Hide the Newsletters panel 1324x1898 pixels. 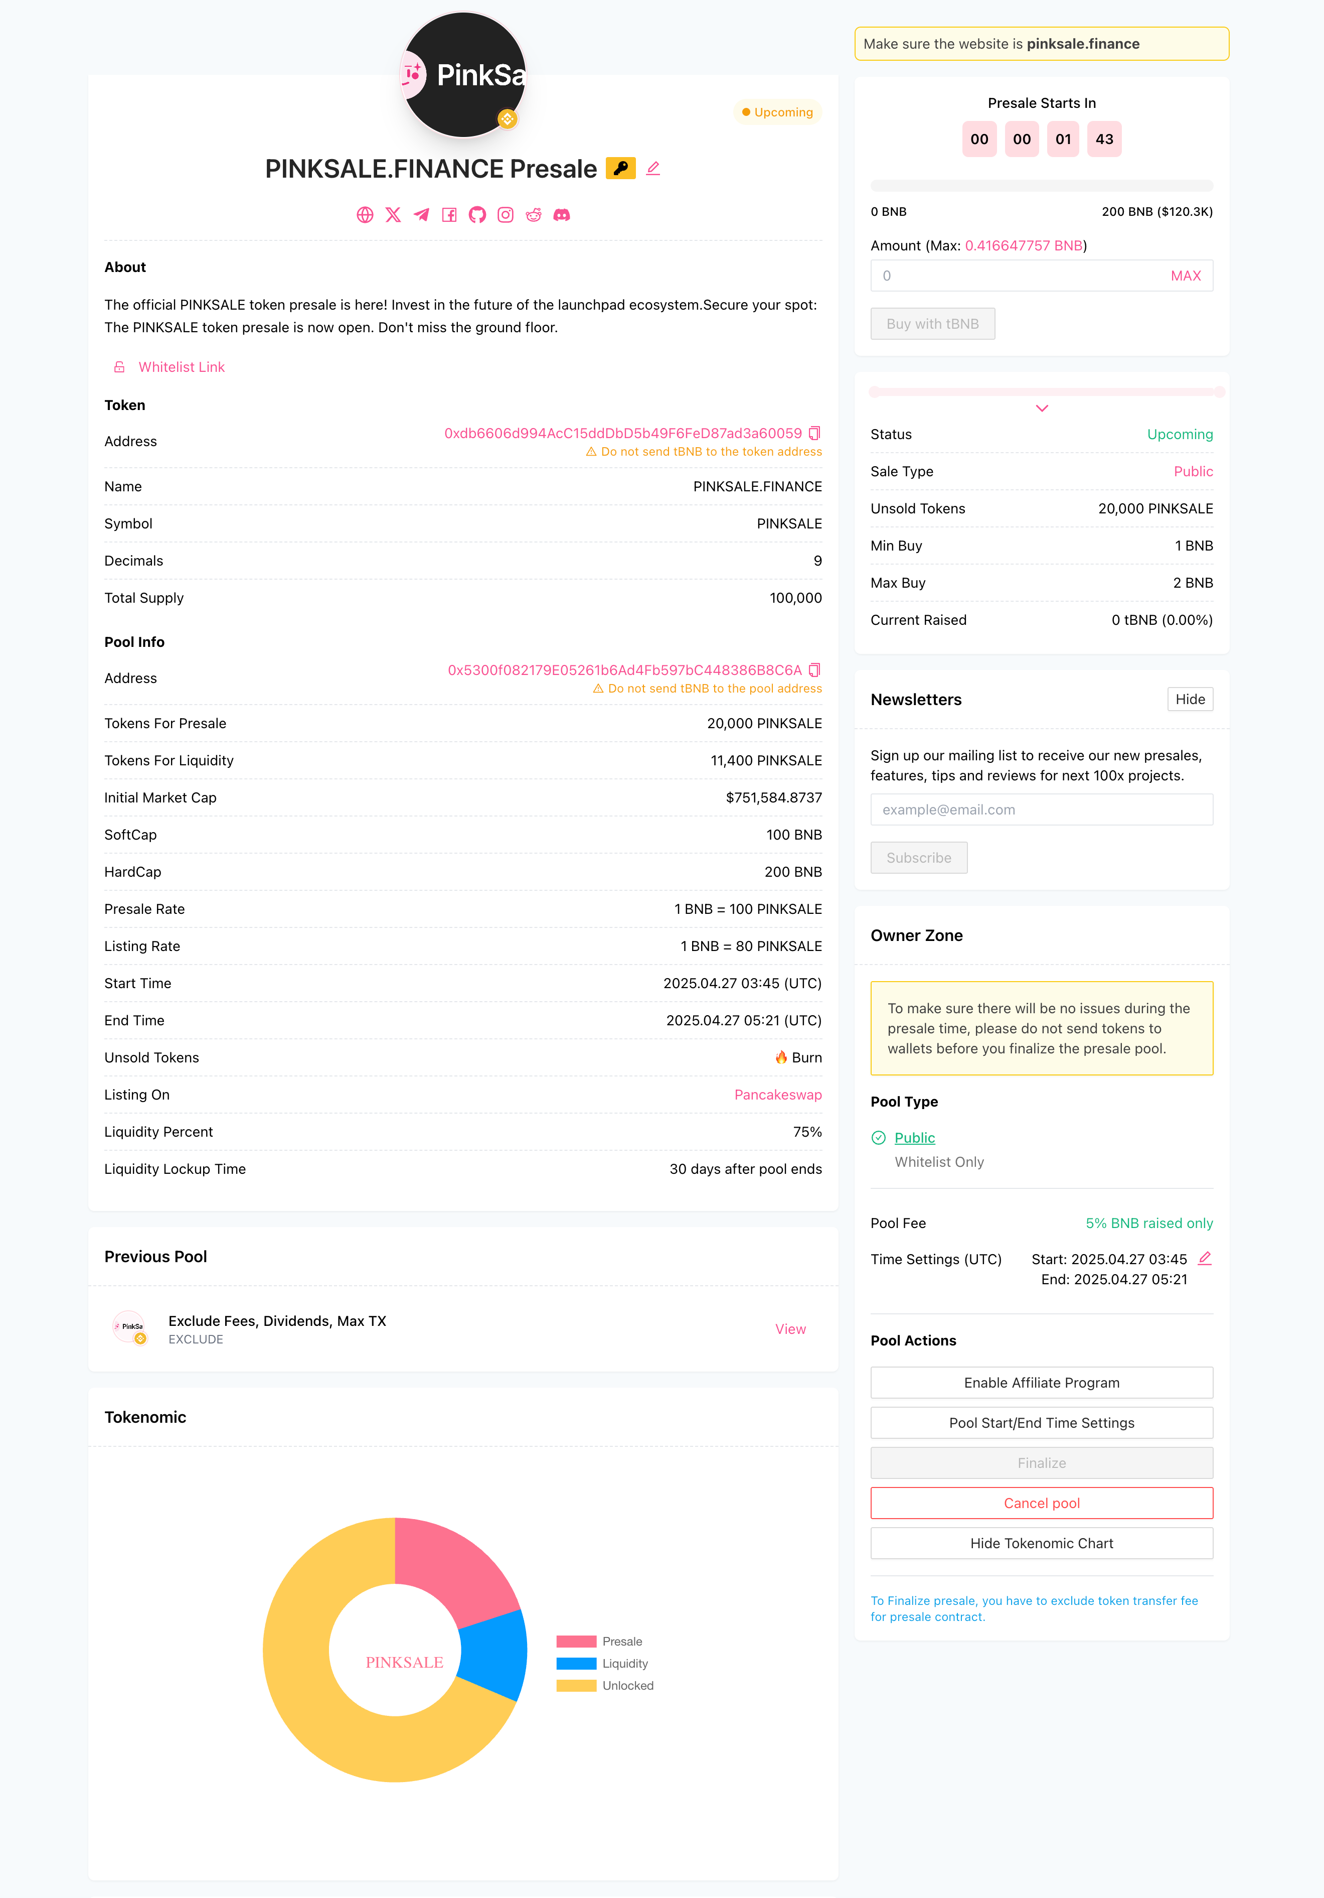[x=1190, y=700]
